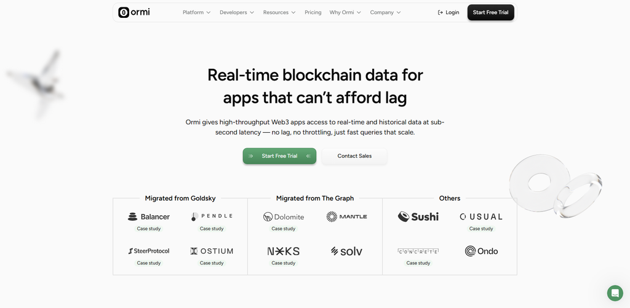The image size is (630, 308).
Task: Click the green Start Free Trial button
Action: pos(279,156)
